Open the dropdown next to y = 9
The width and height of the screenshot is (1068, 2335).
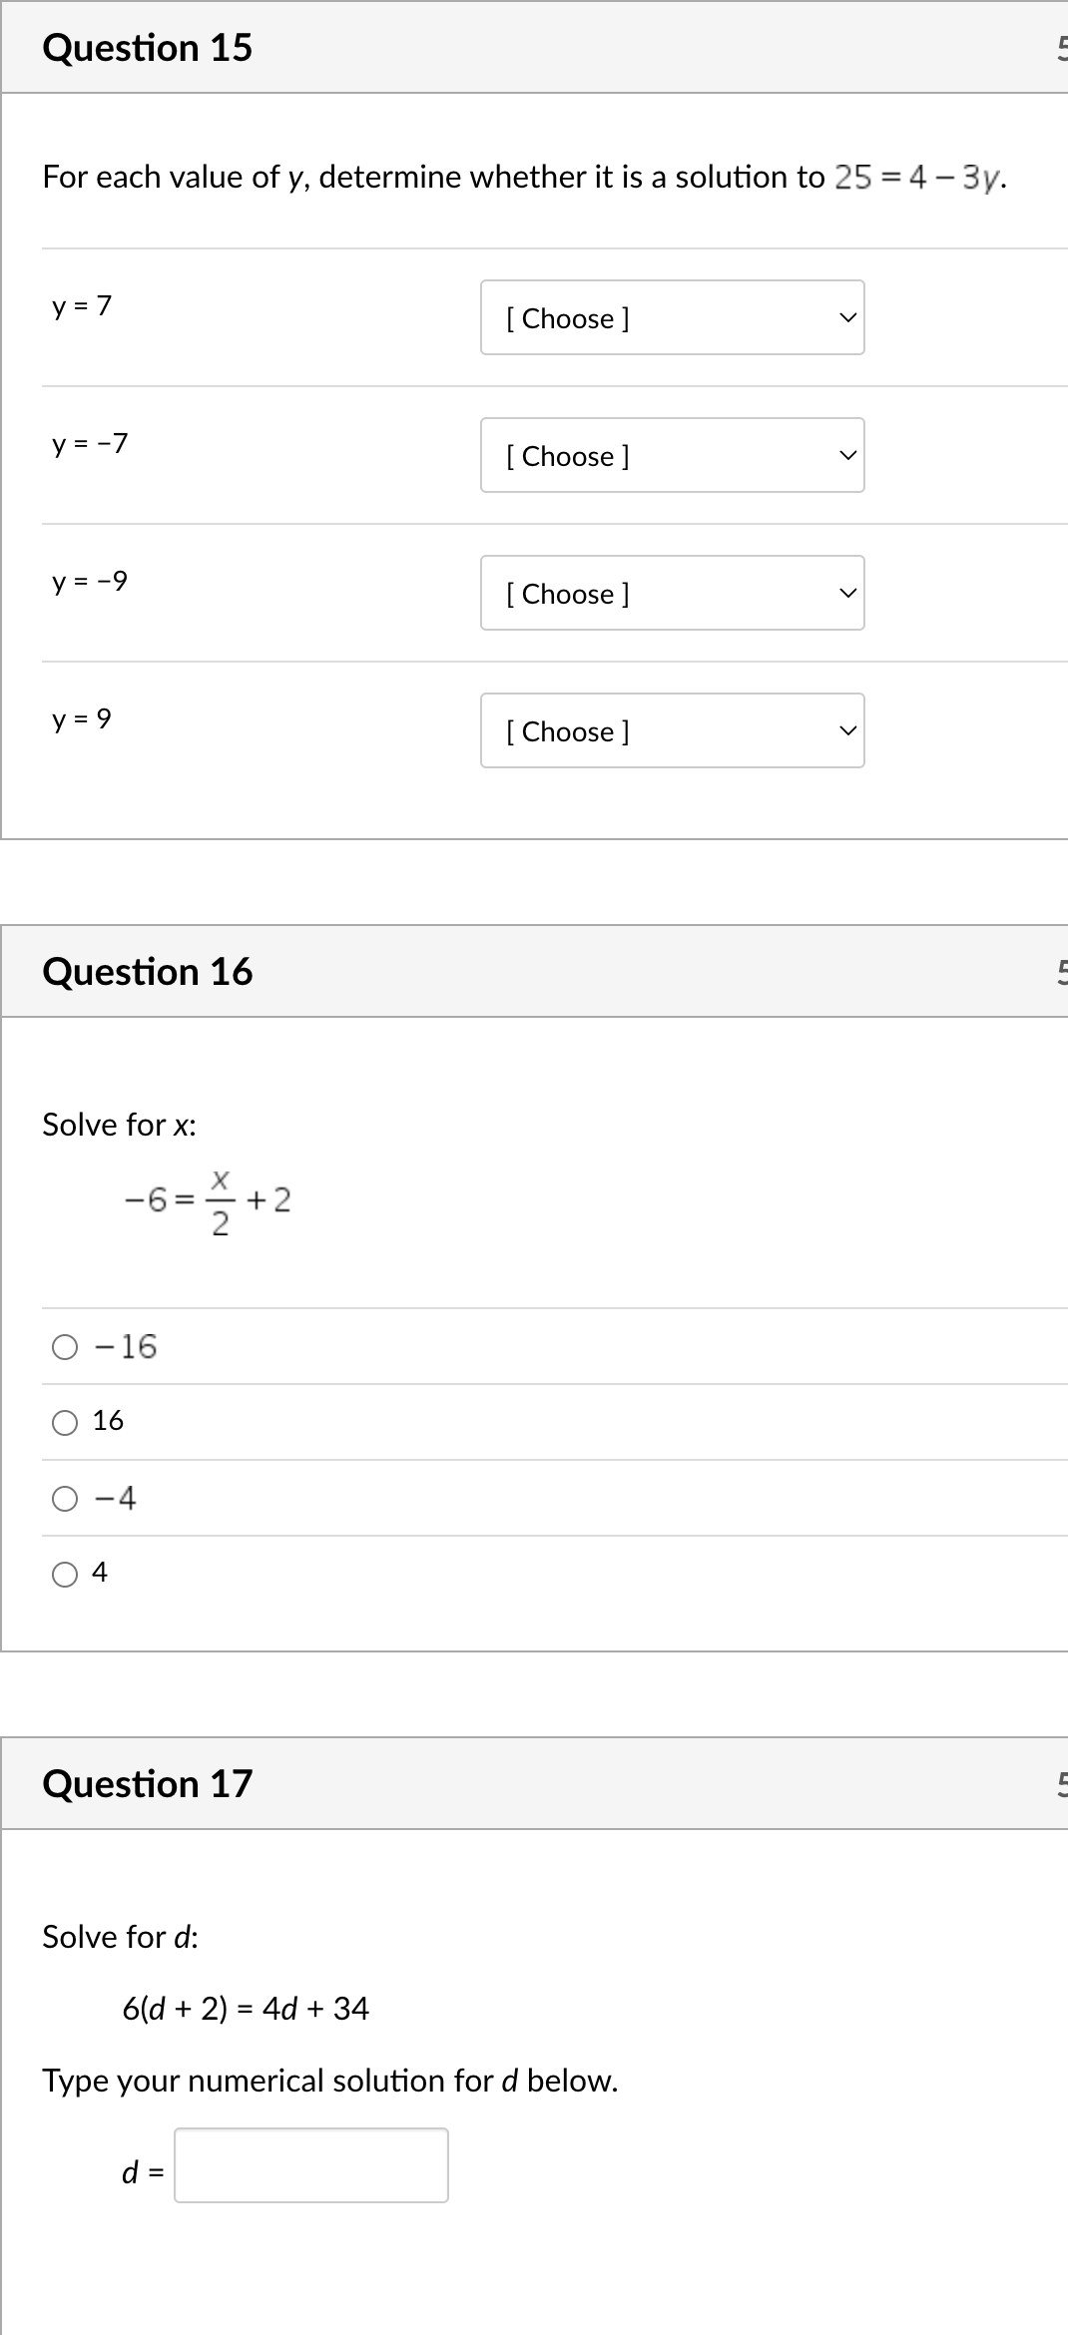672,730
